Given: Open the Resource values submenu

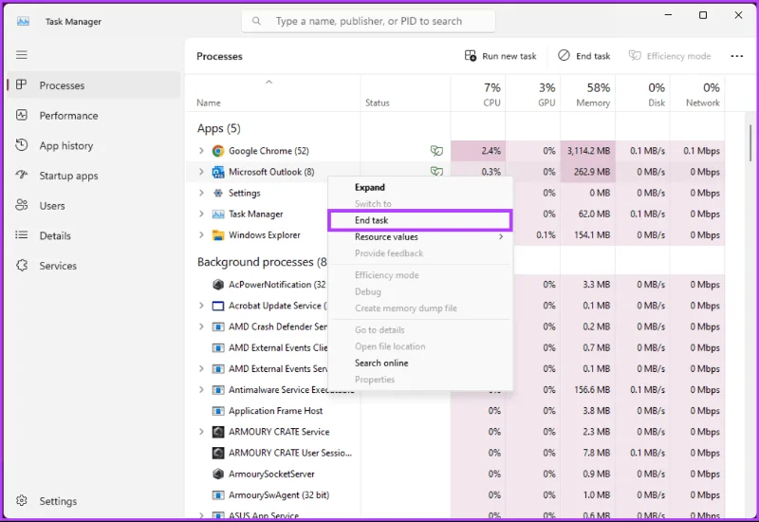Looking at the screenshot, I should click(420, 236).
